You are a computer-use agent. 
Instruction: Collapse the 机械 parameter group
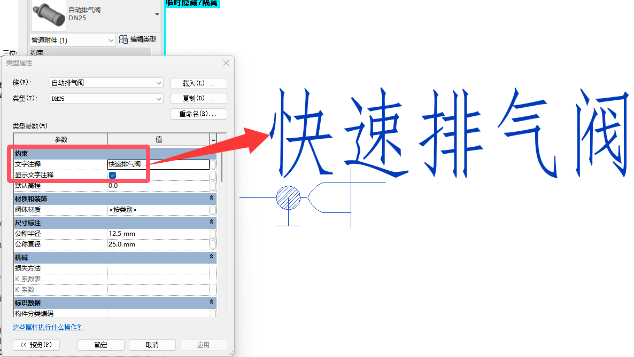tap(212, 257)
